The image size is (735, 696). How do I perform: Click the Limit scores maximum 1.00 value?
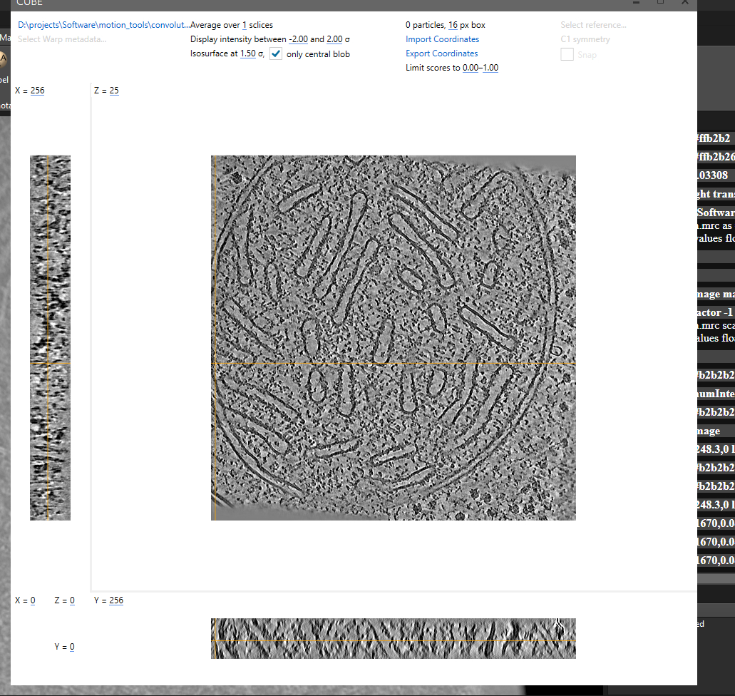pyautogui.click(x=490, y=68)
